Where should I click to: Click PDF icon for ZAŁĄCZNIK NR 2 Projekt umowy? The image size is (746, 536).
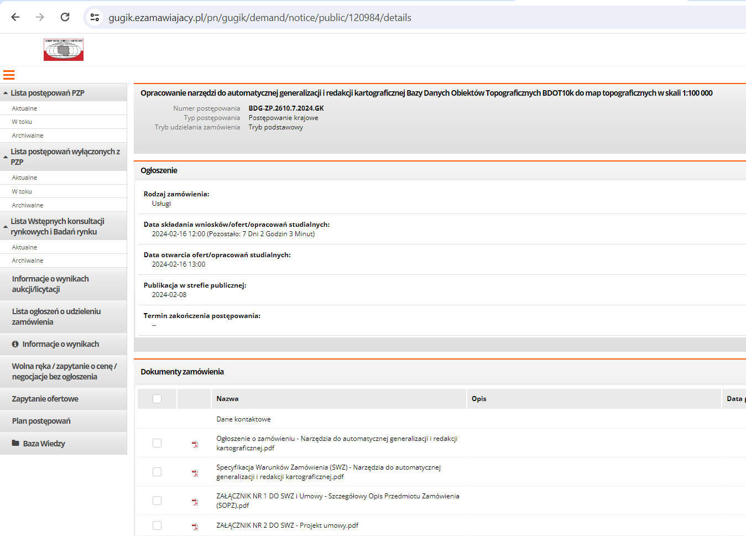195,527
